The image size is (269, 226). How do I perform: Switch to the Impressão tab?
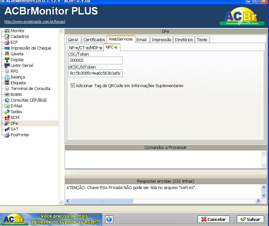[162, 40]
